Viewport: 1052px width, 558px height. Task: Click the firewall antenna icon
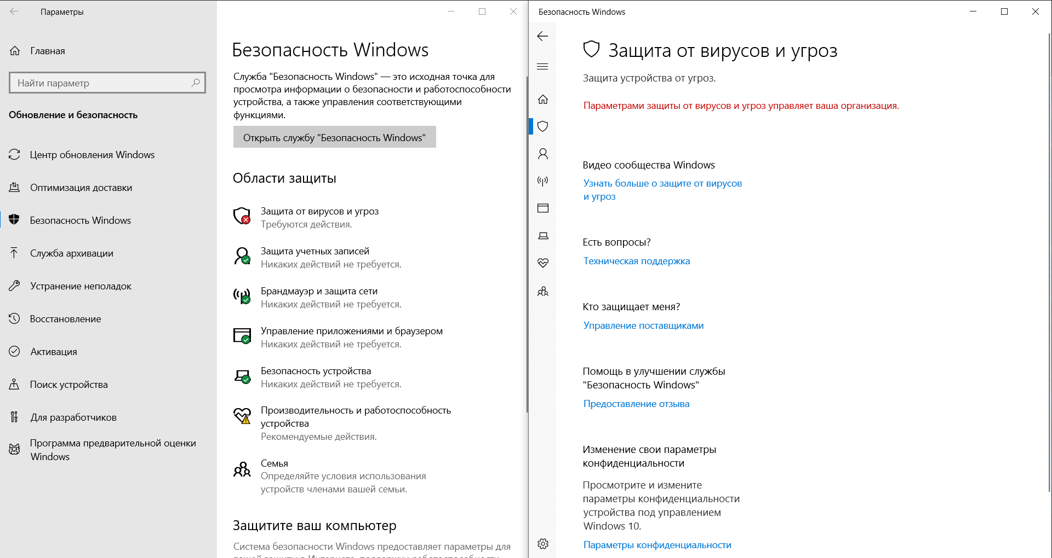pos(242,296)
